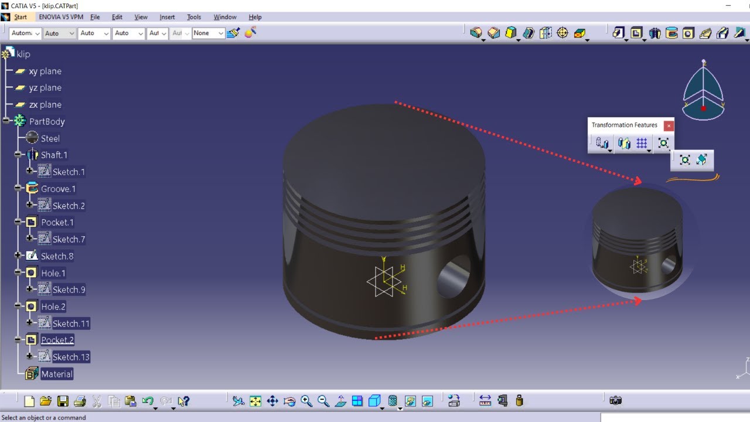
Task: Select the Steel material node
Action: [x=50, y=138]
